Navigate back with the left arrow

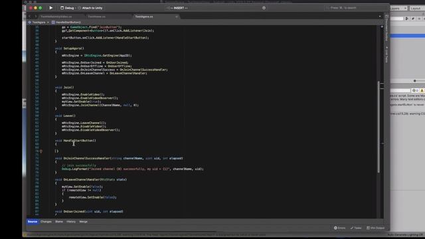[x=30, y=17]
